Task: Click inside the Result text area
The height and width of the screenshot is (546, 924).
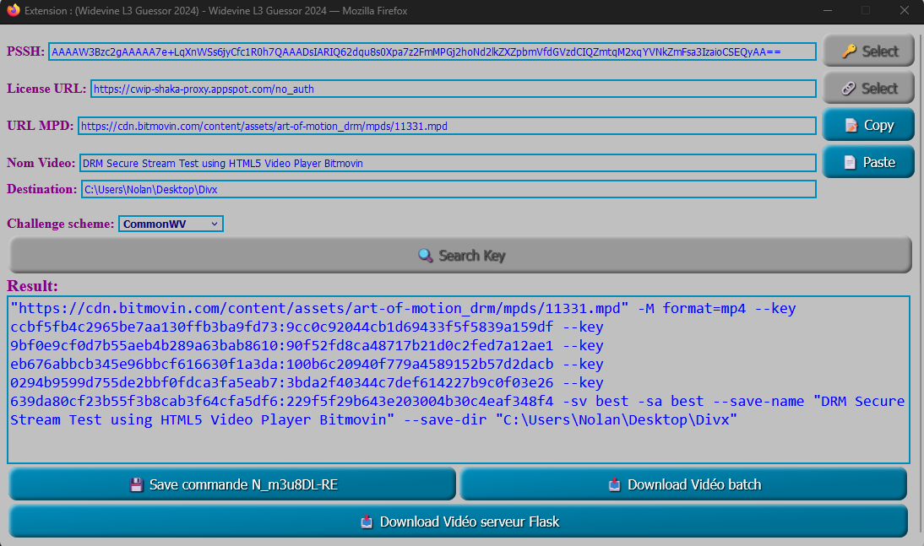Action: pyautogui.click(x=459, y=380)
